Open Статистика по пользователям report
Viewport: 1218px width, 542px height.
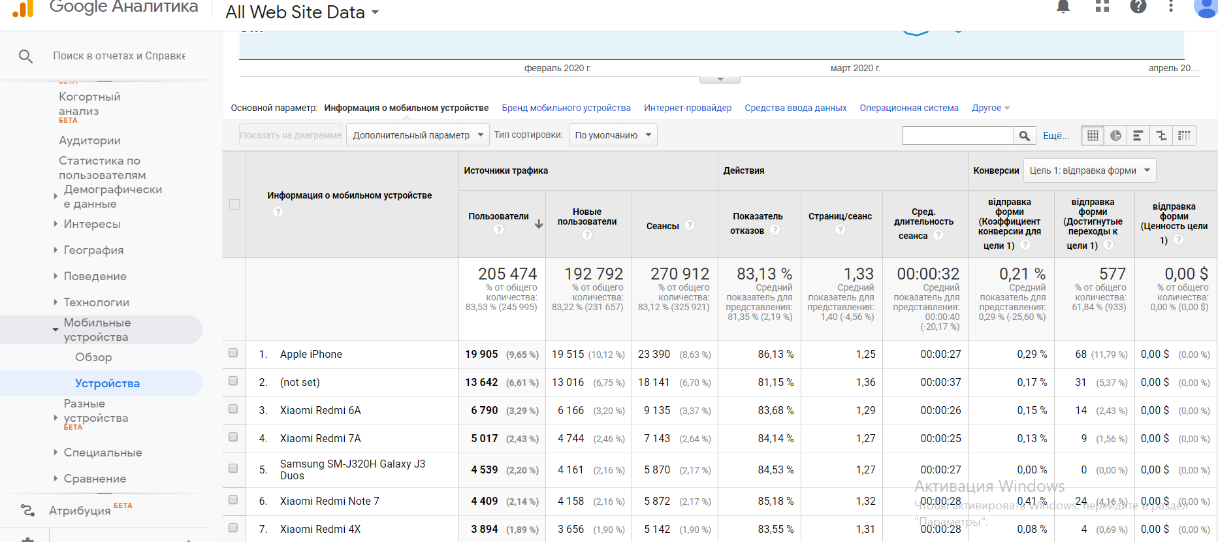pos(103,168)
